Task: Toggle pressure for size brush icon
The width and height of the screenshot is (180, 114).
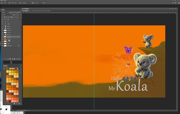Action: 41,3
